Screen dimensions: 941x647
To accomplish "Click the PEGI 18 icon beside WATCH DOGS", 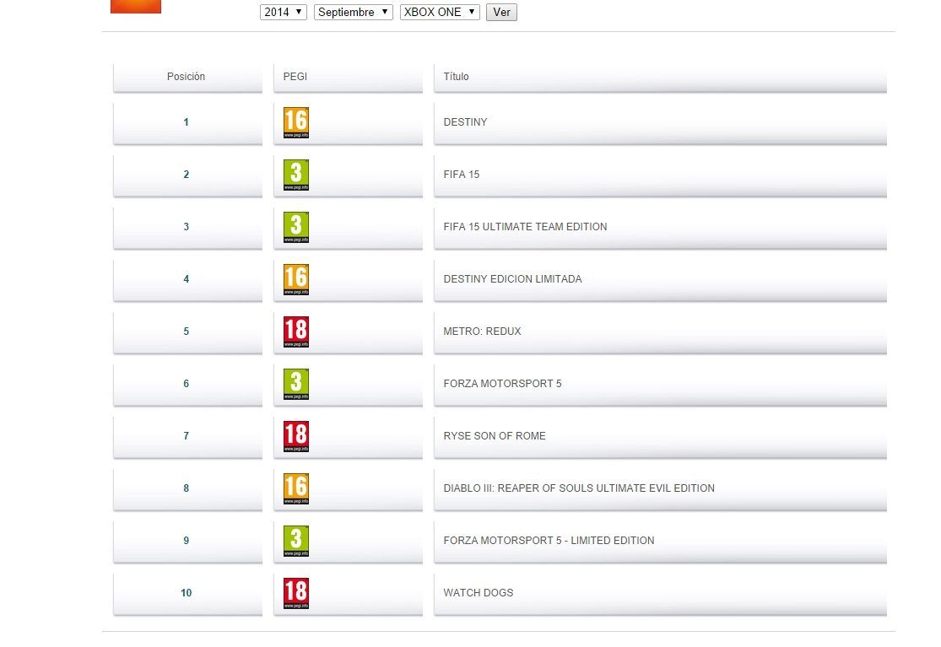I will [296, 594].
